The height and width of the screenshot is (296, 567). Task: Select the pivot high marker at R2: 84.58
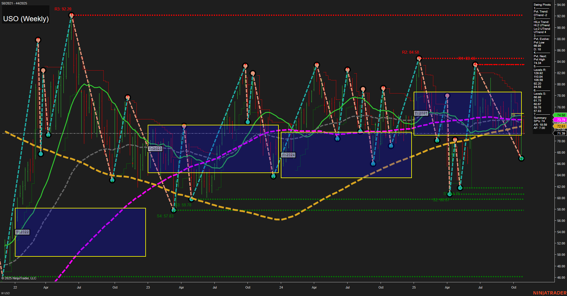pos(419,59)
